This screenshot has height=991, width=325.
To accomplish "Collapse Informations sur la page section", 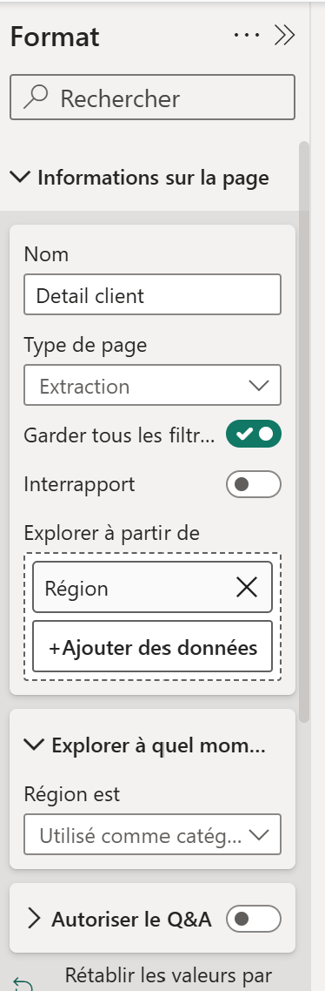I will 20,177.
